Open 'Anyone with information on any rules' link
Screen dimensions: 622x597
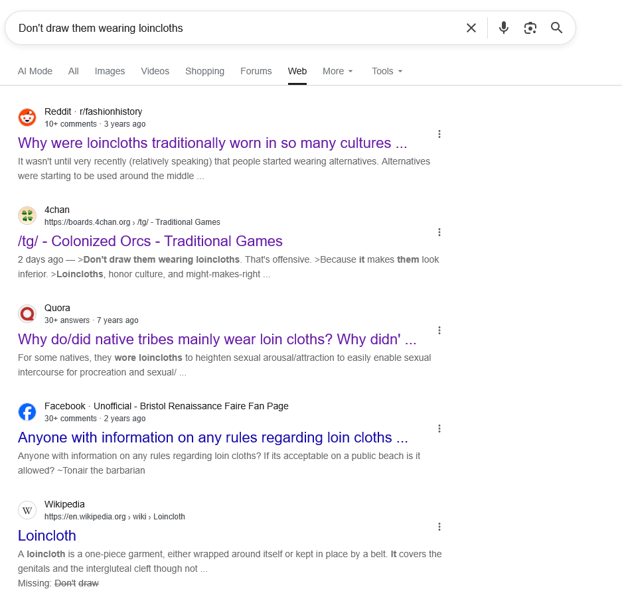click(x=212, y=438)
